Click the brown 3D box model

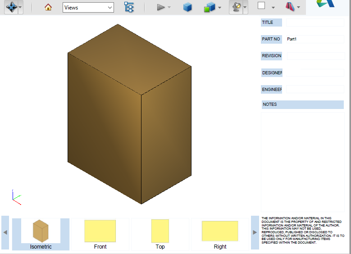point(129,114)
